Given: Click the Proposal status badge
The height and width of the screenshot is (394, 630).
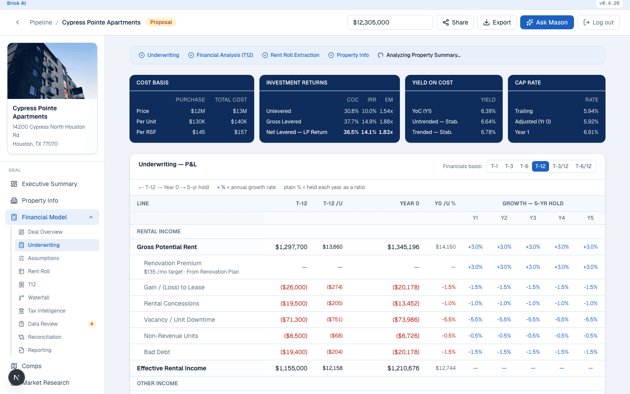Looking at the screenshot, I should (161, 22).
